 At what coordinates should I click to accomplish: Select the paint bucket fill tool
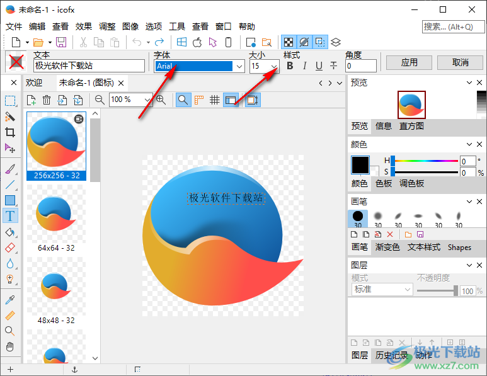coord(10,232)
